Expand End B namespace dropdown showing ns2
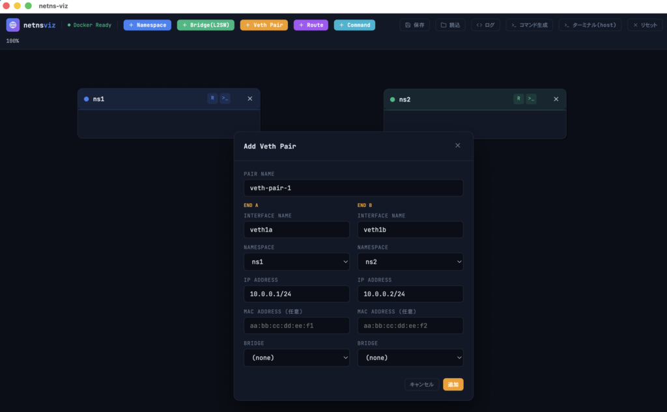The height and width of the screenshot is (412, 667). click(x=410, y=262)
